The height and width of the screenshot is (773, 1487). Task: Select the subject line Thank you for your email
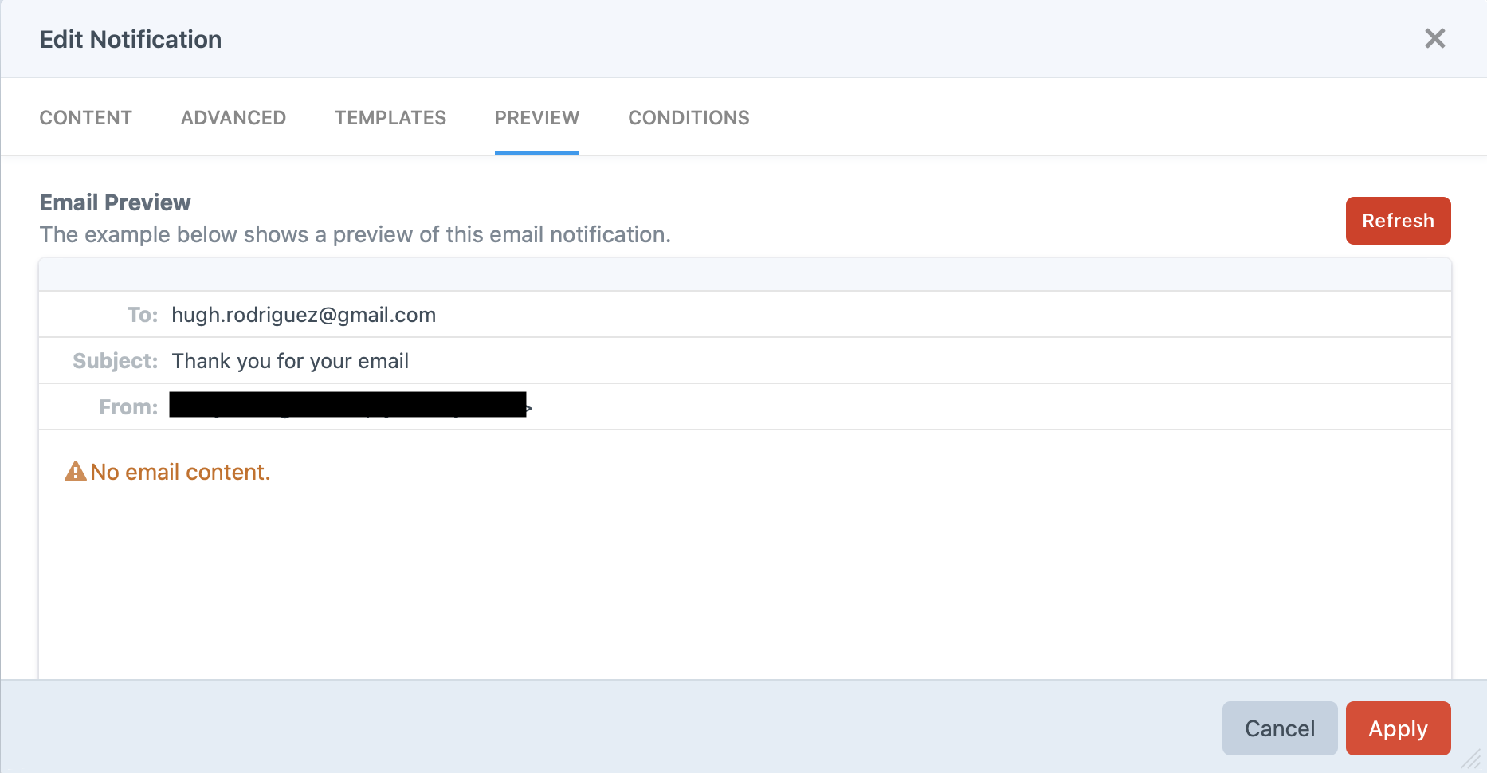tap(290, 360)
